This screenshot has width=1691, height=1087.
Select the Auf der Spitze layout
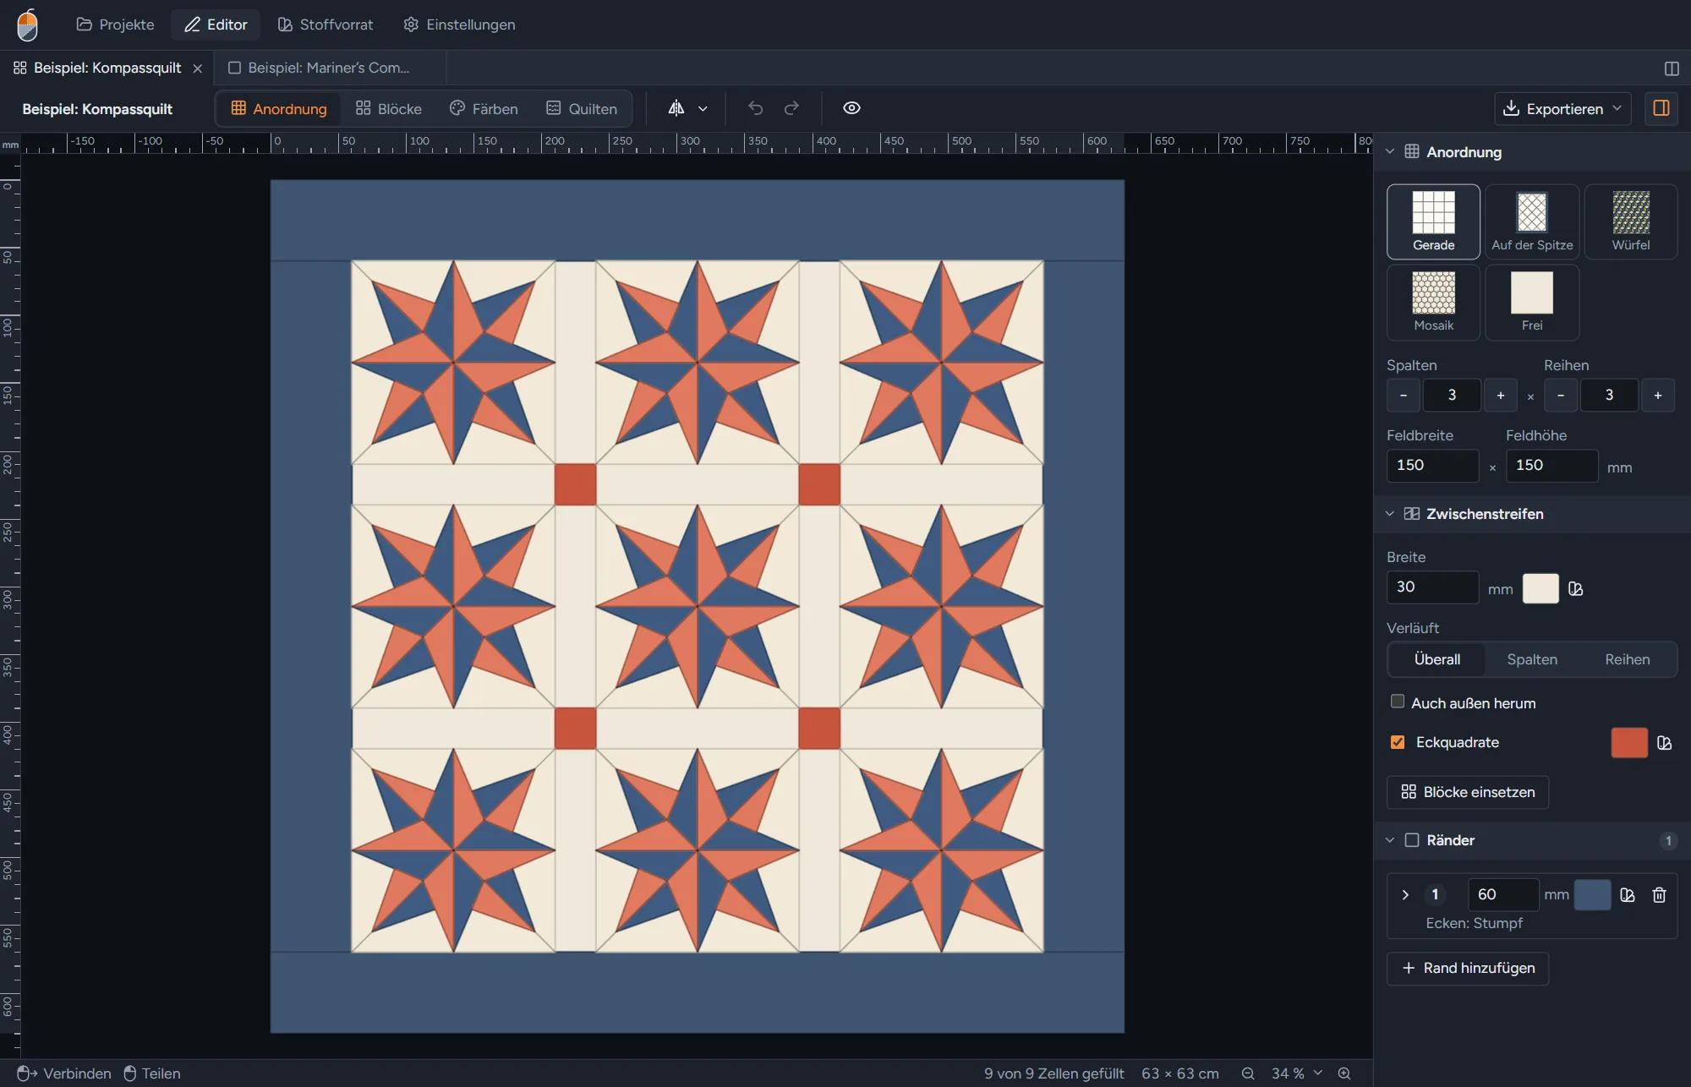tap(1532, 221)
